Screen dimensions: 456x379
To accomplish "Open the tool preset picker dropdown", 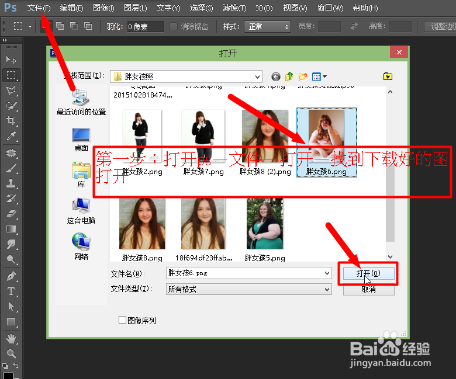I will click(x=30, y=26).
